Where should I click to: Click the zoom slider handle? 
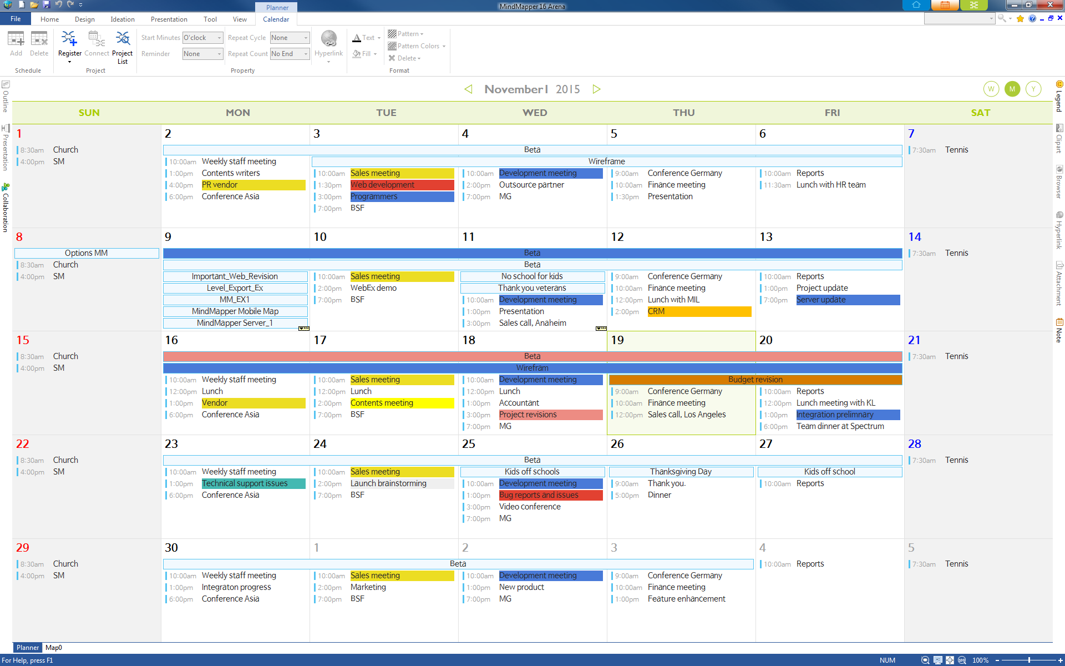[x=1029, y=660]
